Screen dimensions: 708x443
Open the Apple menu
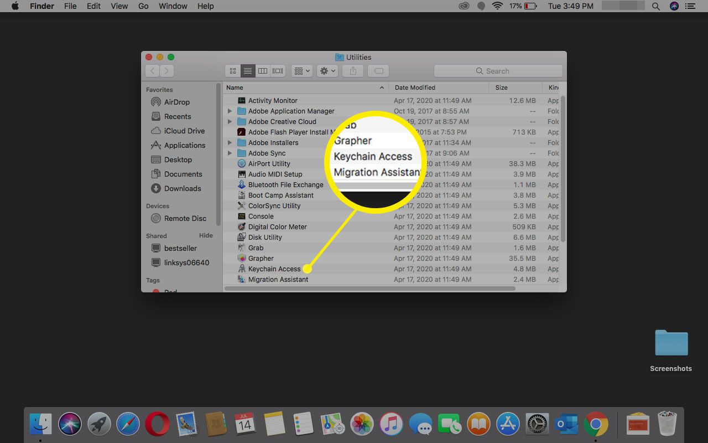point(15,6)
